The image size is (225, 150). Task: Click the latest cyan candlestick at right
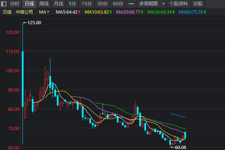185,135
